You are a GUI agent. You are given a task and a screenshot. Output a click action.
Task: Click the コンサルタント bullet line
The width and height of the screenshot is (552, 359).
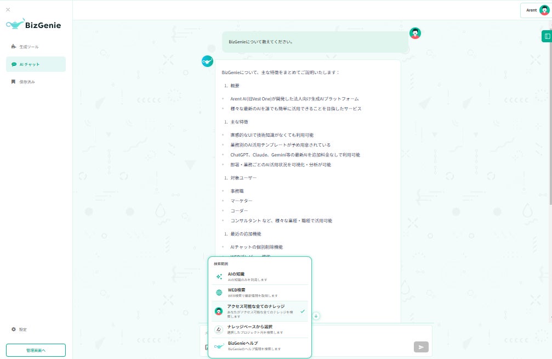[x=281, y=221]
